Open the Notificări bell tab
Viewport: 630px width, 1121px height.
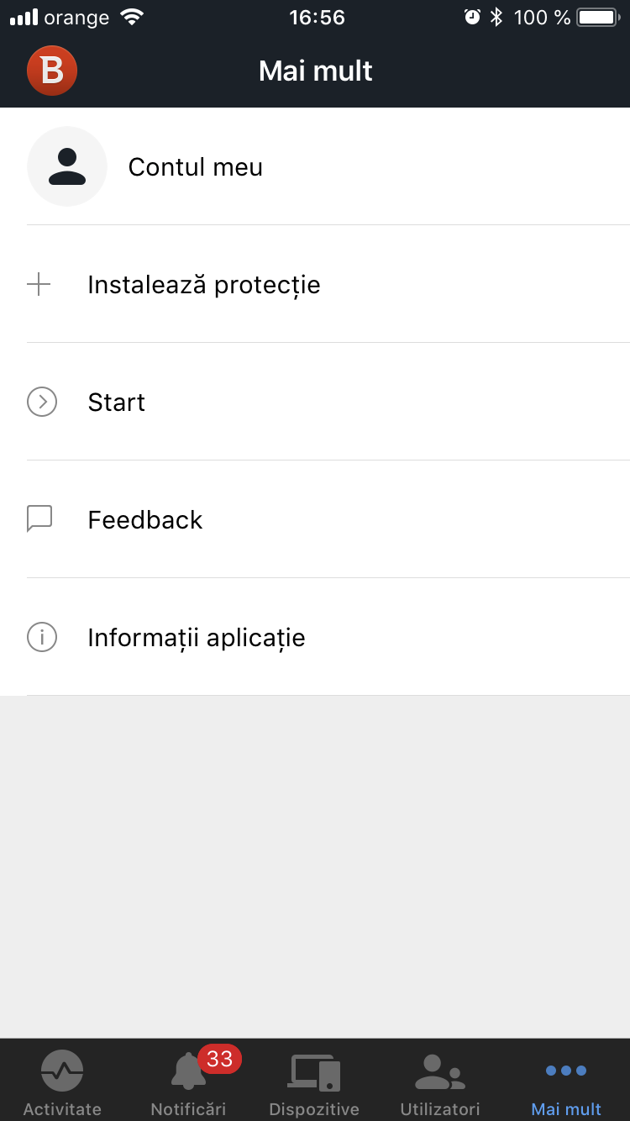point(188,1082)
